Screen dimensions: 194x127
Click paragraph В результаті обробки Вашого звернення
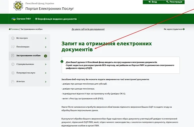(120, 122)
